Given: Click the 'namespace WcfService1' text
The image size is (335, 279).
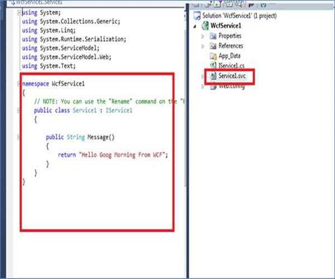Looking at the screenshot, I should click(x=54, y=84).
